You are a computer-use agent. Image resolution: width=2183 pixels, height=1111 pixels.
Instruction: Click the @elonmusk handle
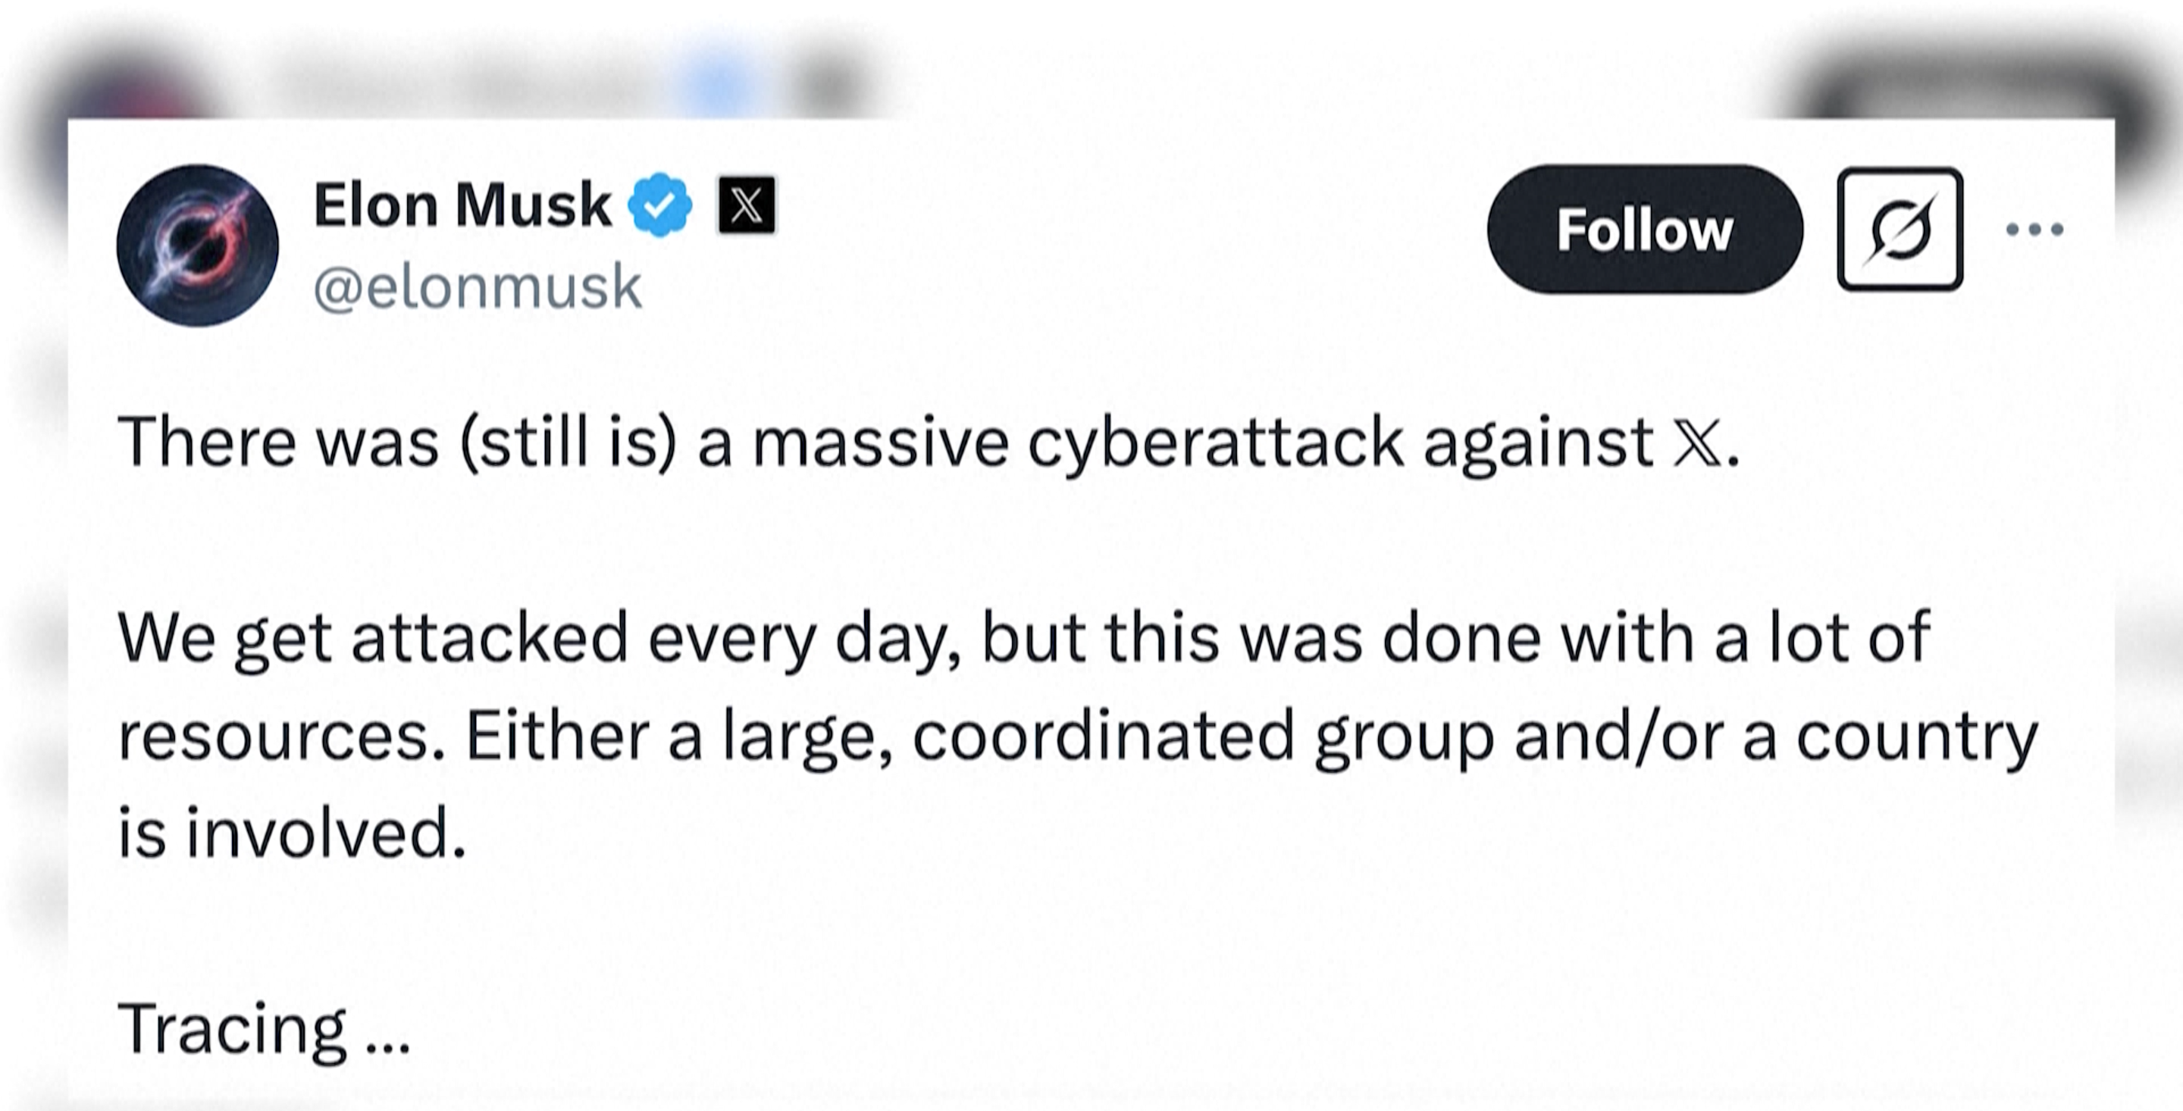pos(477,287)
